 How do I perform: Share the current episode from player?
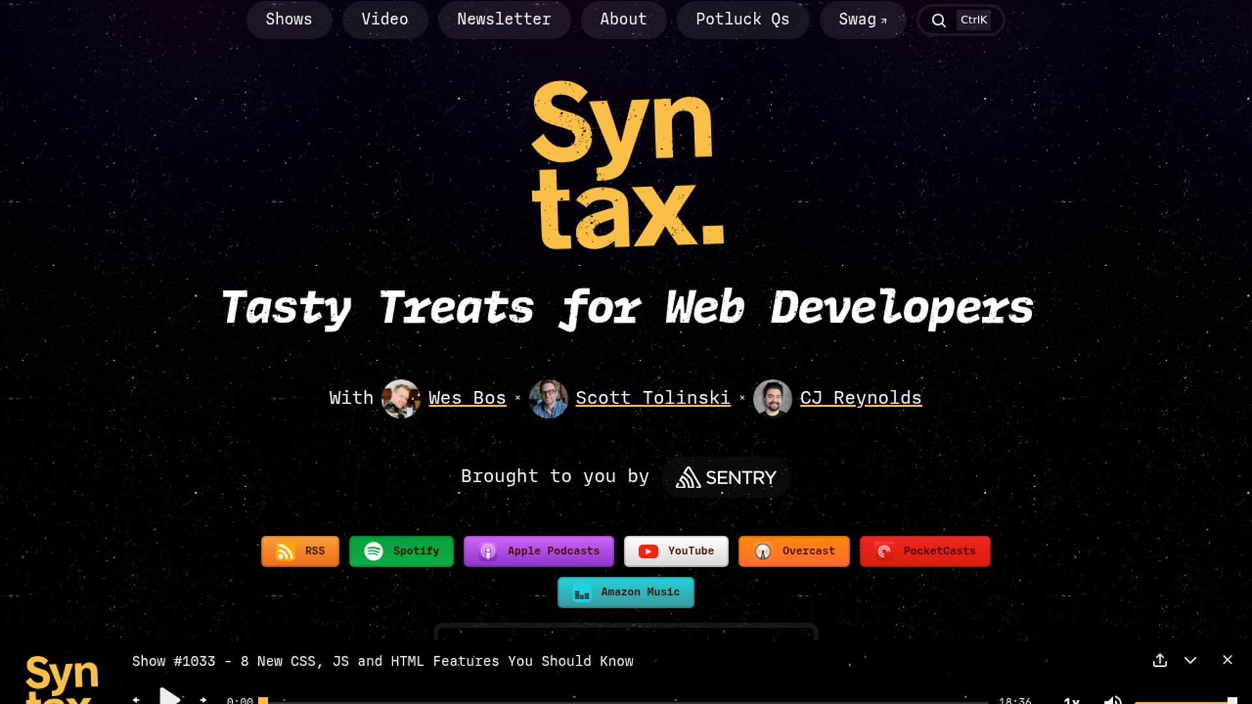pos(1160,660)
